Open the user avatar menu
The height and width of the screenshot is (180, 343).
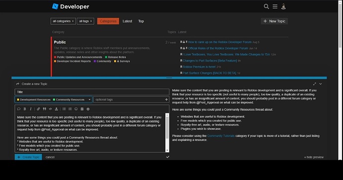(283, 6)
